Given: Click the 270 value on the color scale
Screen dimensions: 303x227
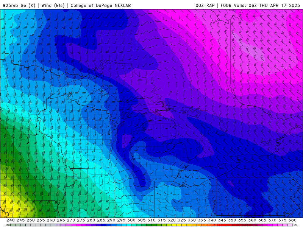Looking at the screenshot, I should pyautogui.click(x=71, y=220).
